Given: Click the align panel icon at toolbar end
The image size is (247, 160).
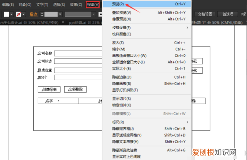Looking at the screenshot, I should 243,14.
